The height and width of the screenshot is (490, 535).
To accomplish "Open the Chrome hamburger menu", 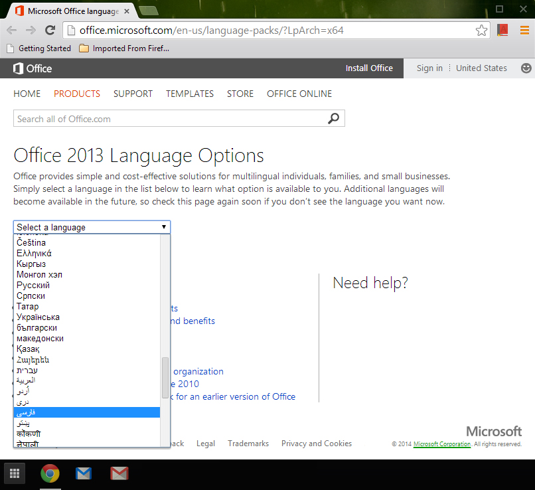I will click(x=524, y=31).
